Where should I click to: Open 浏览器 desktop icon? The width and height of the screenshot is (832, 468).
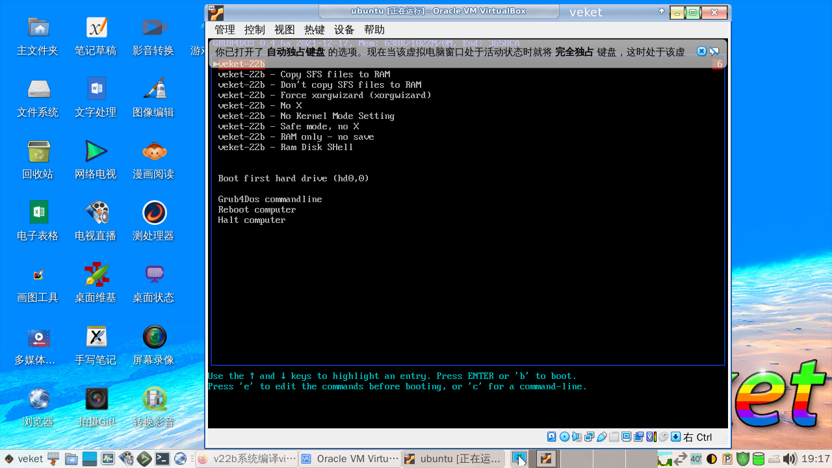pyautogui.click(x=38, y=408)
